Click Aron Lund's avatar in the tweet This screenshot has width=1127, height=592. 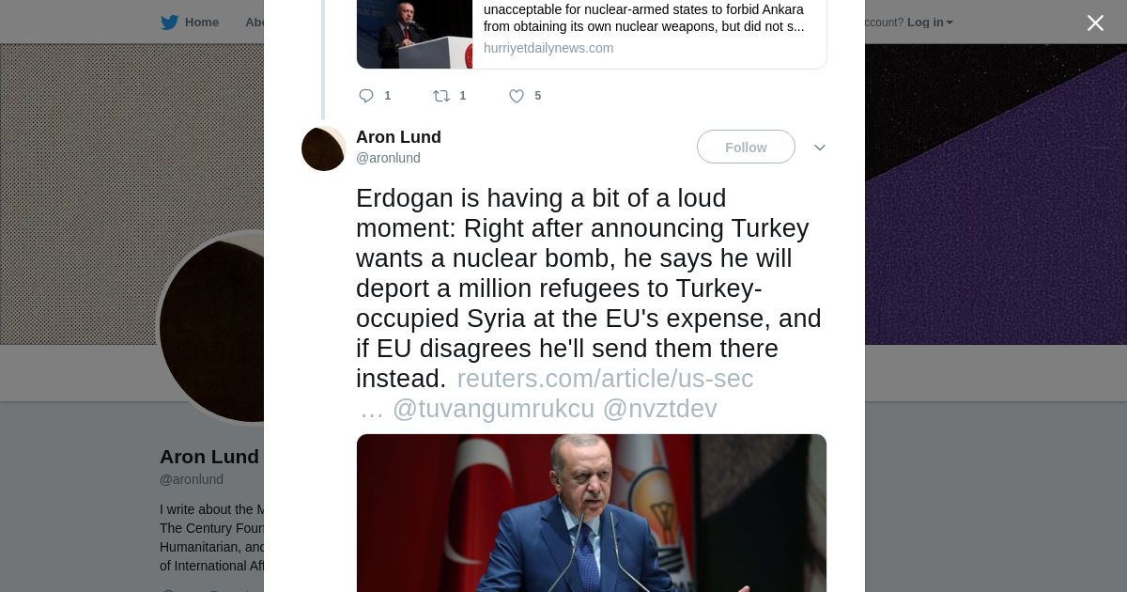click(x=324, y=148)
